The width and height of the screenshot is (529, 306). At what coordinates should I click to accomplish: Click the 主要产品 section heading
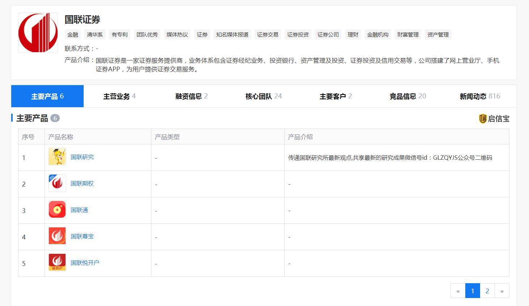[x=32, y=118]
